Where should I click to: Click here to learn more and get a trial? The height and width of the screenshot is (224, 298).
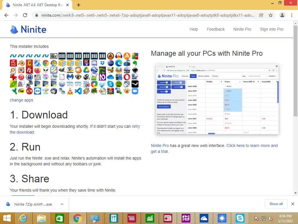pyautogui.click(x=214, y=148)
